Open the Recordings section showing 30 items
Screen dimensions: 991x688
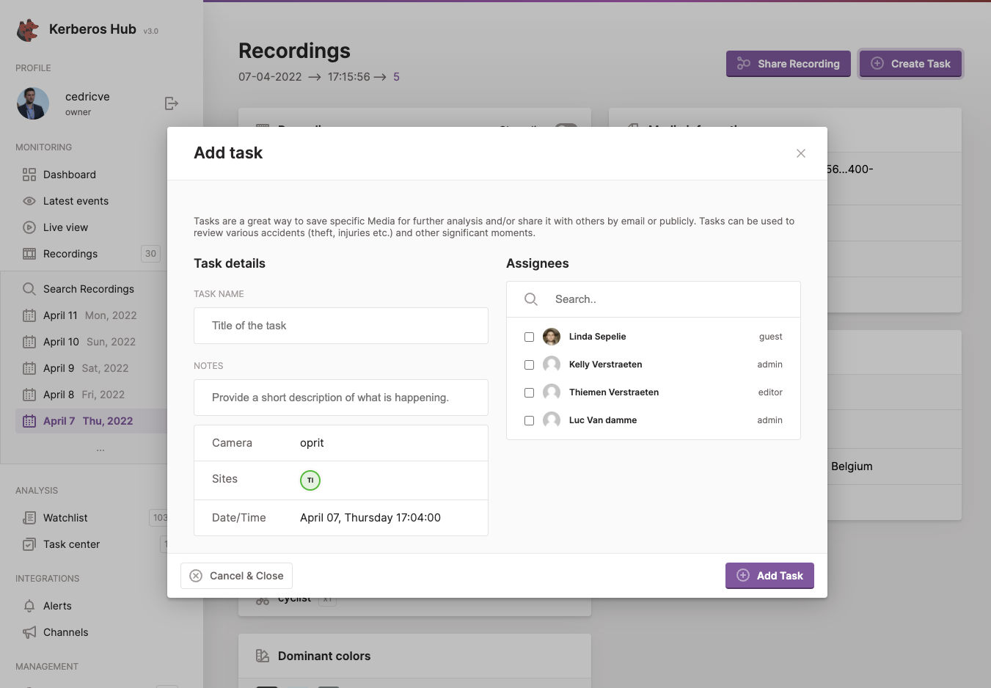(70, 254)
